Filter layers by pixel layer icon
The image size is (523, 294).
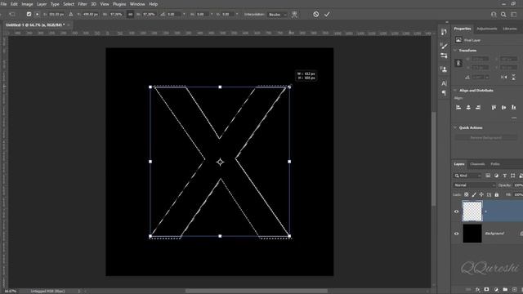point(488,176)
